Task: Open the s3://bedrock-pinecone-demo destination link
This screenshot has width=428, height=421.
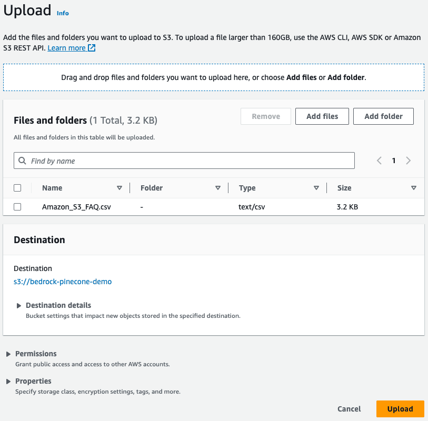Action: 63,282
